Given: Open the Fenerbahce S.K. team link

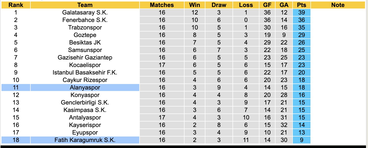Looking at the screenshot, I should [85, 20].
